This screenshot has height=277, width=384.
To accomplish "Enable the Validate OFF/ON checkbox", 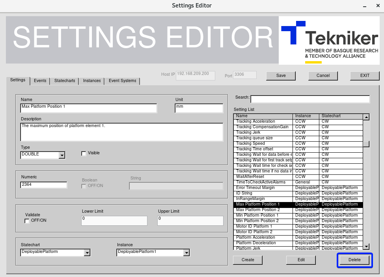I will click(27, 221).
